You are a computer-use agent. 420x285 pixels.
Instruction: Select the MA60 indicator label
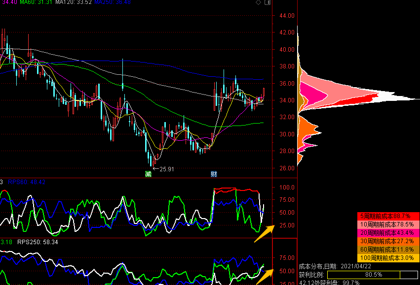(35, 3)
